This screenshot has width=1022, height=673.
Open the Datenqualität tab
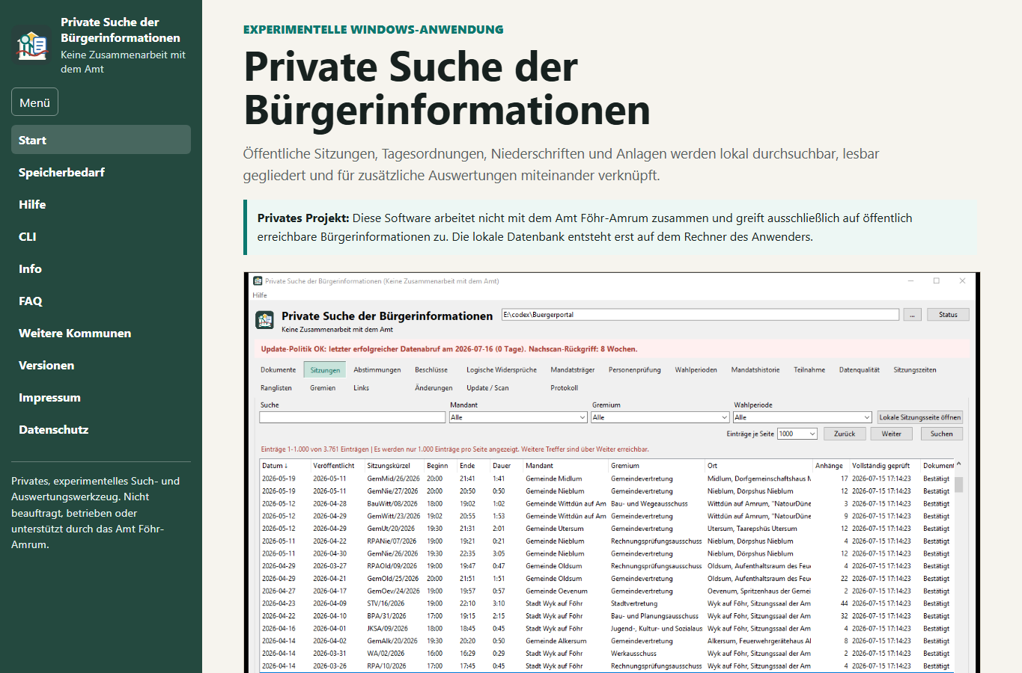[860, 370]
